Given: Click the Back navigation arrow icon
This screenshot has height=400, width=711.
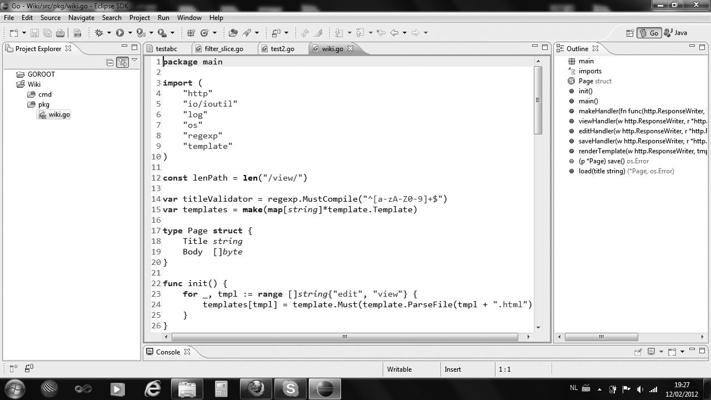Looking at the screenshot, I should tap(394, 33).
